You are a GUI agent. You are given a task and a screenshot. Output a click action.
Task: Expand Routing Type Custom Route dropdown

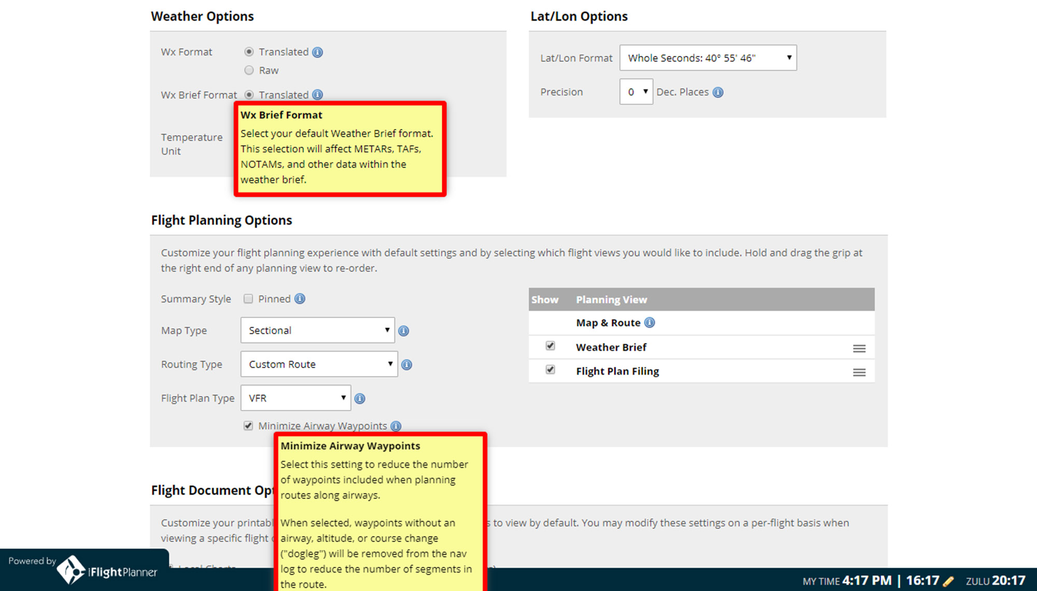pos(319,364)
